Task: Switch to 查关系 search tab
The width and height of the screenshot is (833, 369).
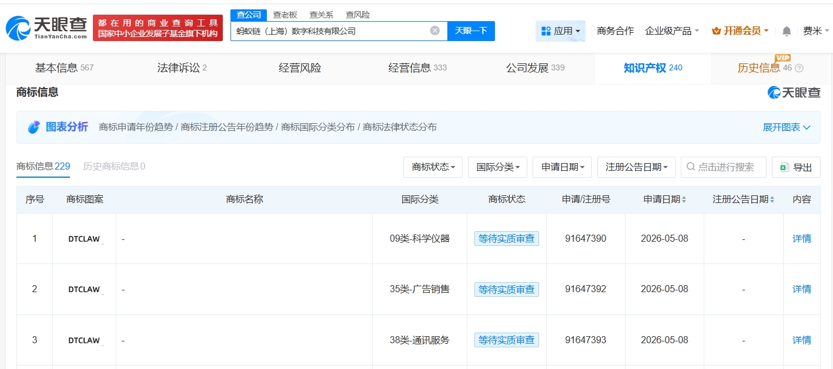Action: click(x=321, y=15)
